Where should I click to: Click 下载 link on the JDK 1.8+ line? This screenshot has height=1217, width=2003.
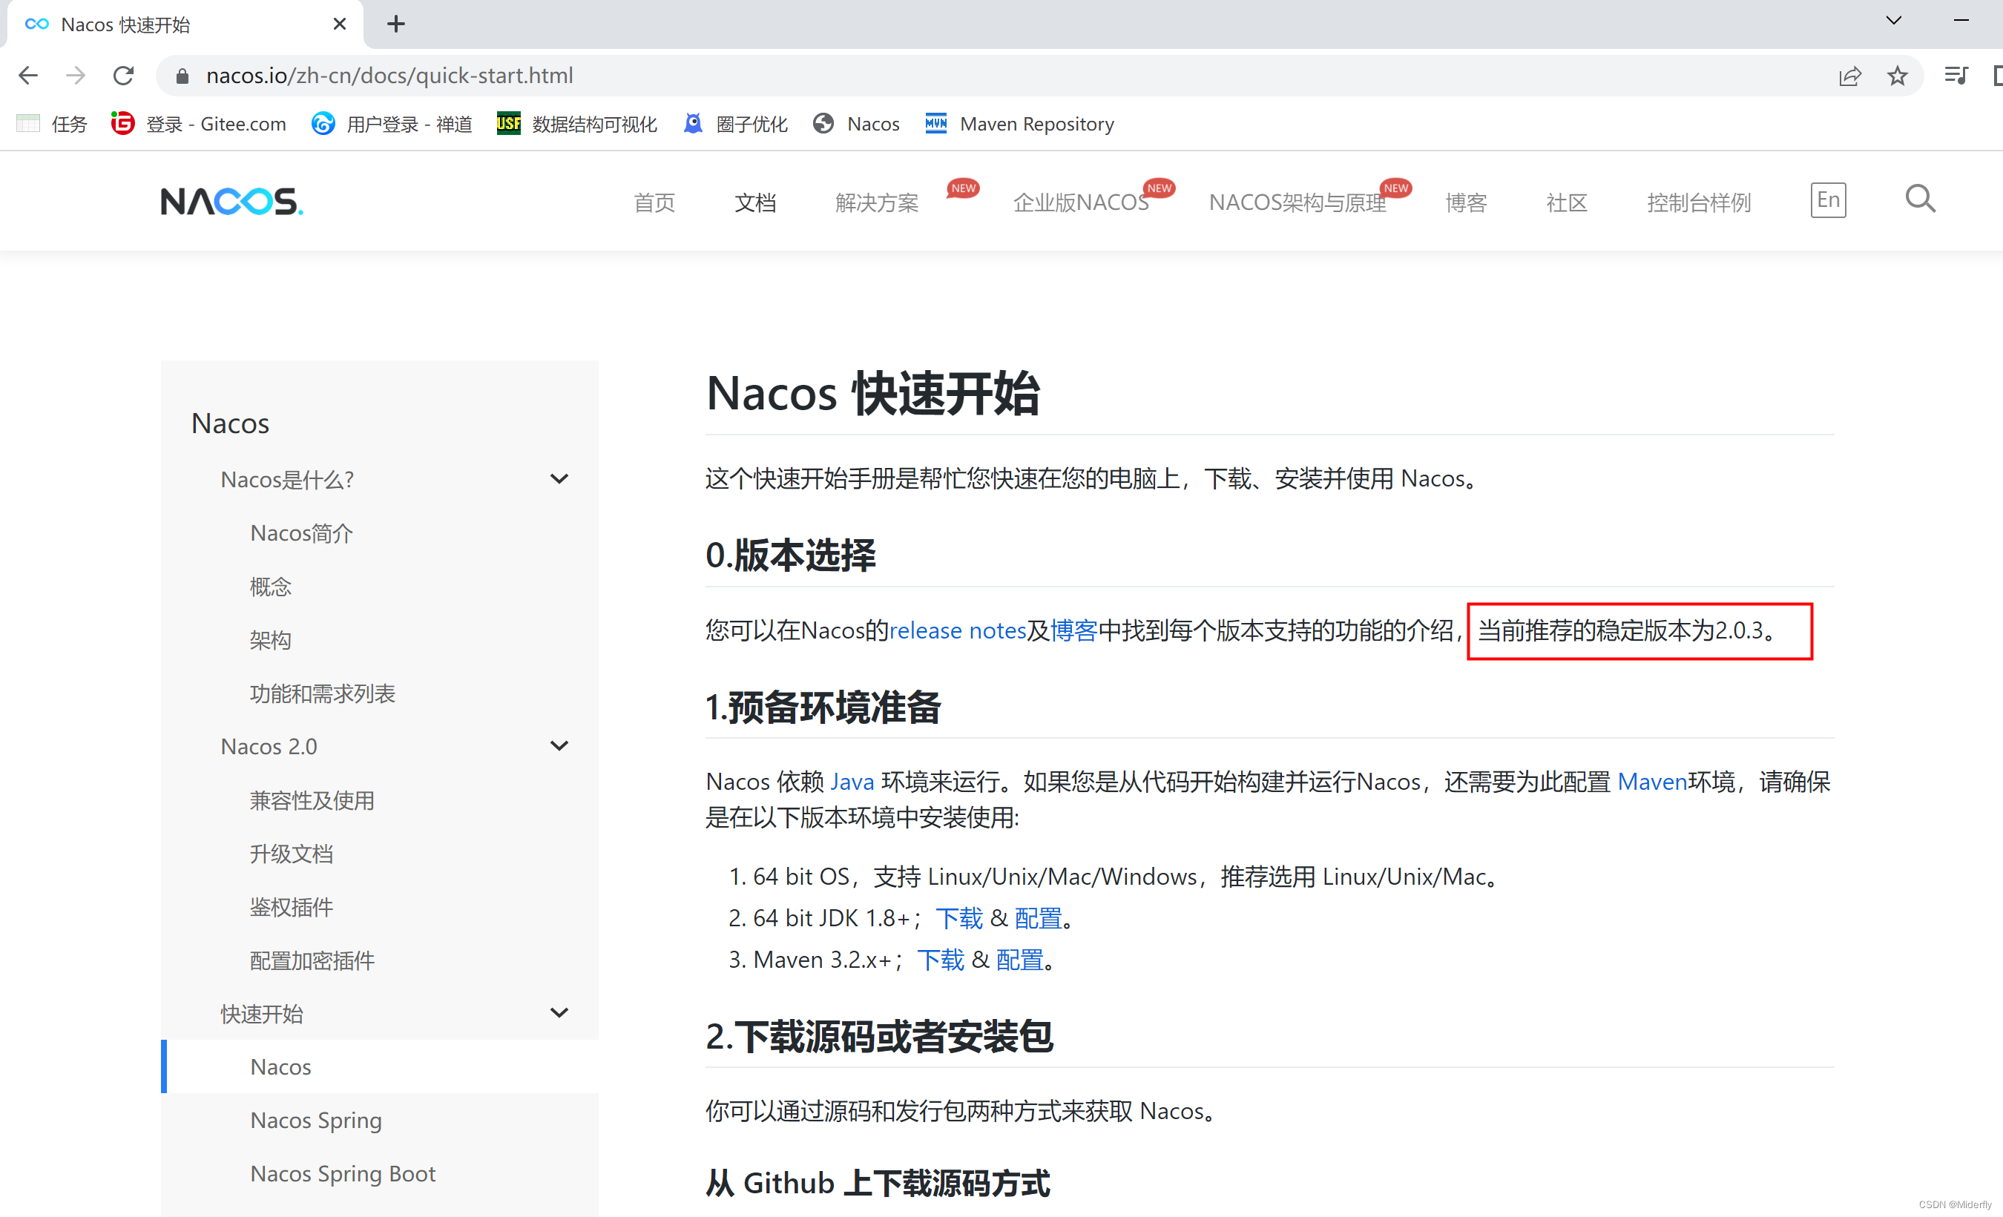(x=959, y=918)
